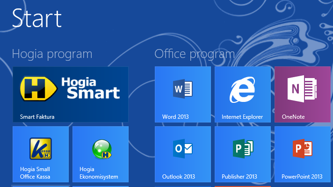Open the Hogia Smart Faktura tile
The image size is (333, 187).
(x=71, y=94)
